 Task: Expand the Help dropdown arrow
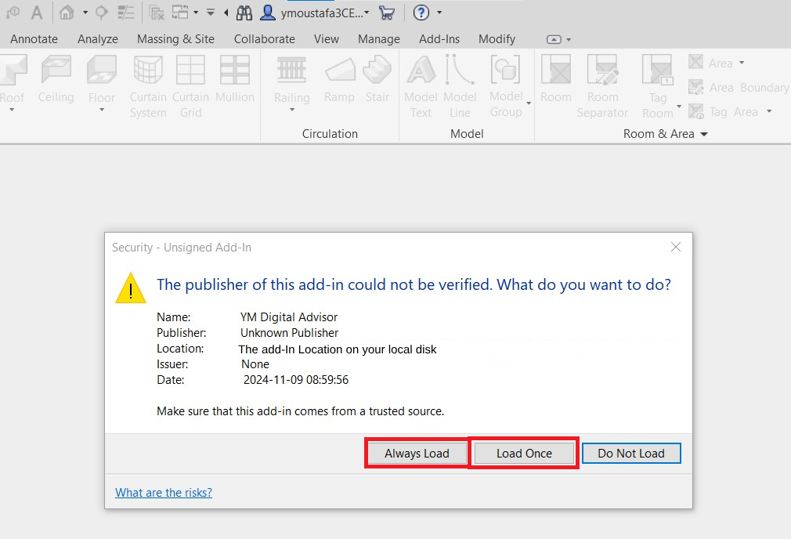point(439,13)
